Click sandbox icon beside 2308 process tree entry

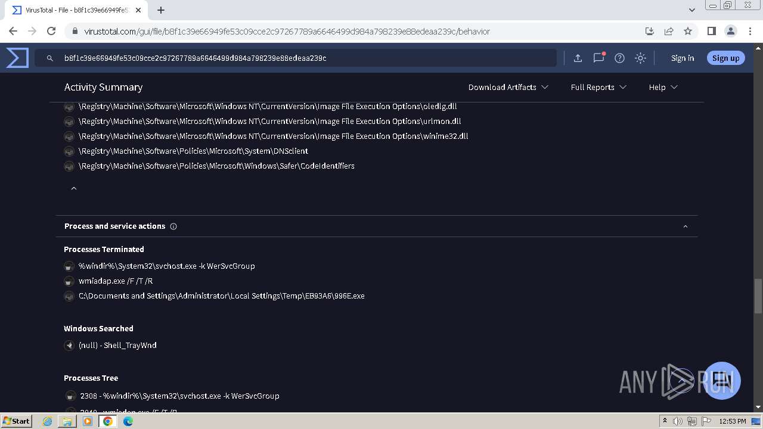coord(70,396)
